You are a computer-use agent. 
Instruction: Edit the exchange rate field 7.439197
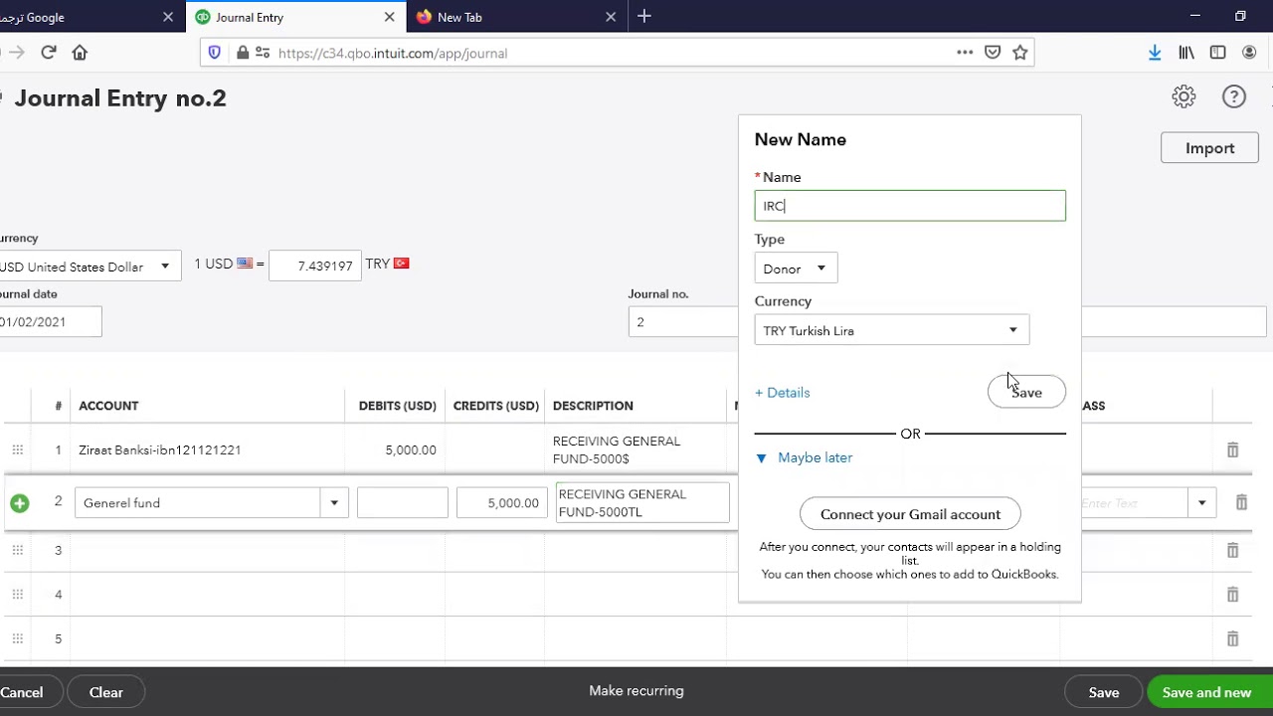pyautogui.click(x=315, y=266)
